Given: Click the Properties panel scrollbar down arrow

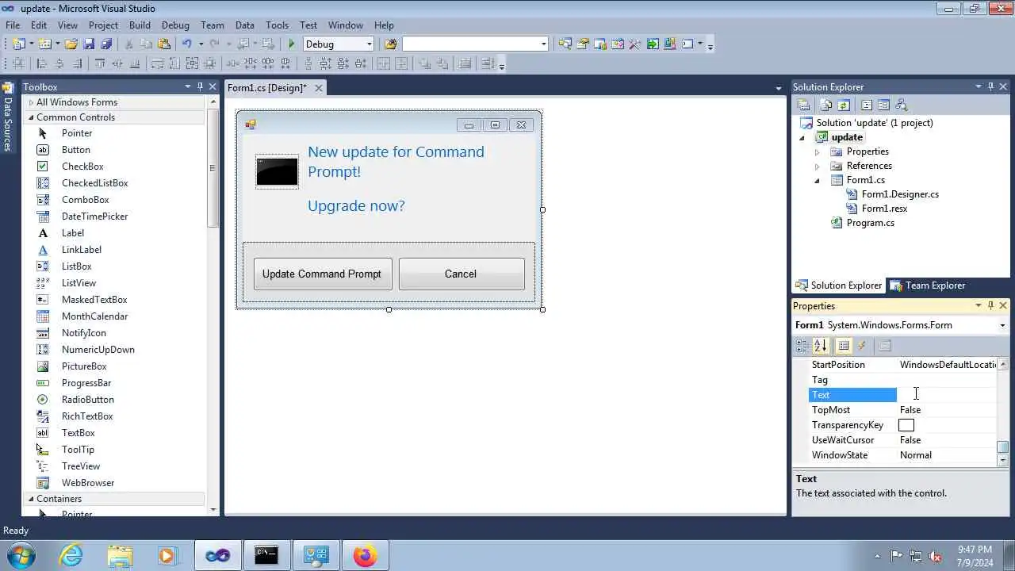Looking at the screenshot, I should (x=1003, y=460).
